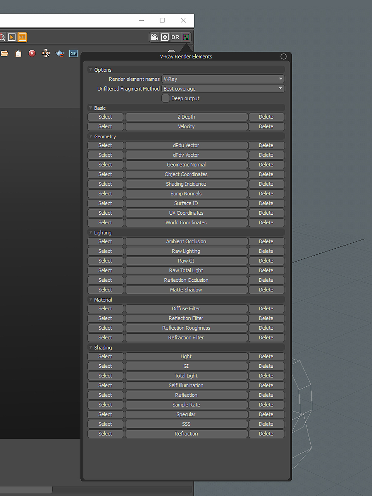Screen dimensions: 372x496
Task: Click the horizontal scrollbar thumb at bottom
Action: click(26, 490)
